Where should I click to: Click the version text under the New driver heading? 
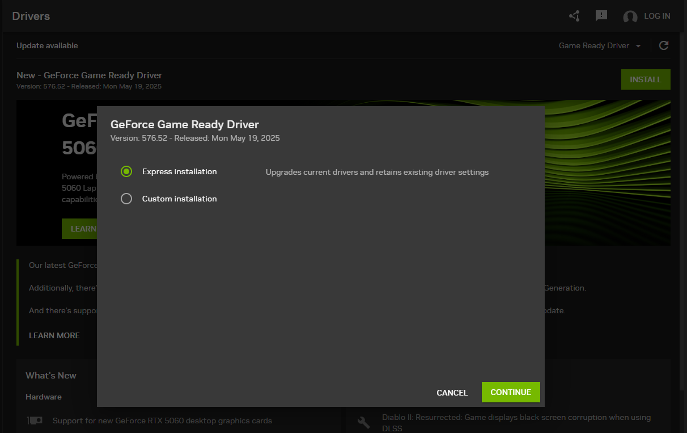(x=89, y=86)
